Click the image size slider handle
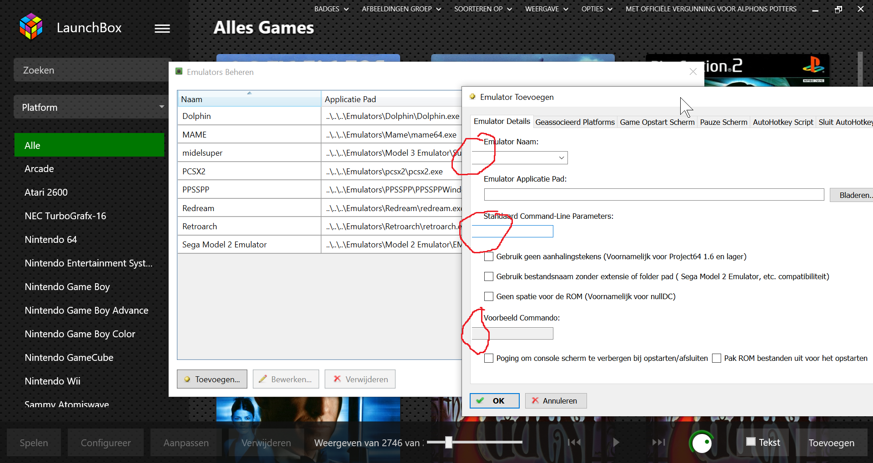The width and height of the screenshot is (873, 463). (x=448, y=442)
